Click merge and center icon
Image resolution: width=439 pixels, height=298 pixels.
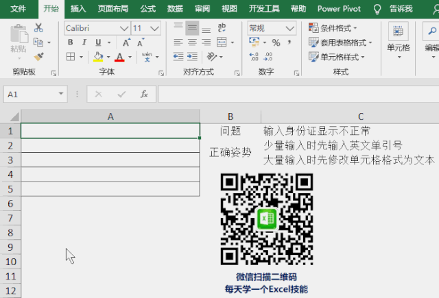pyautogui.click(x=222, y=42)
